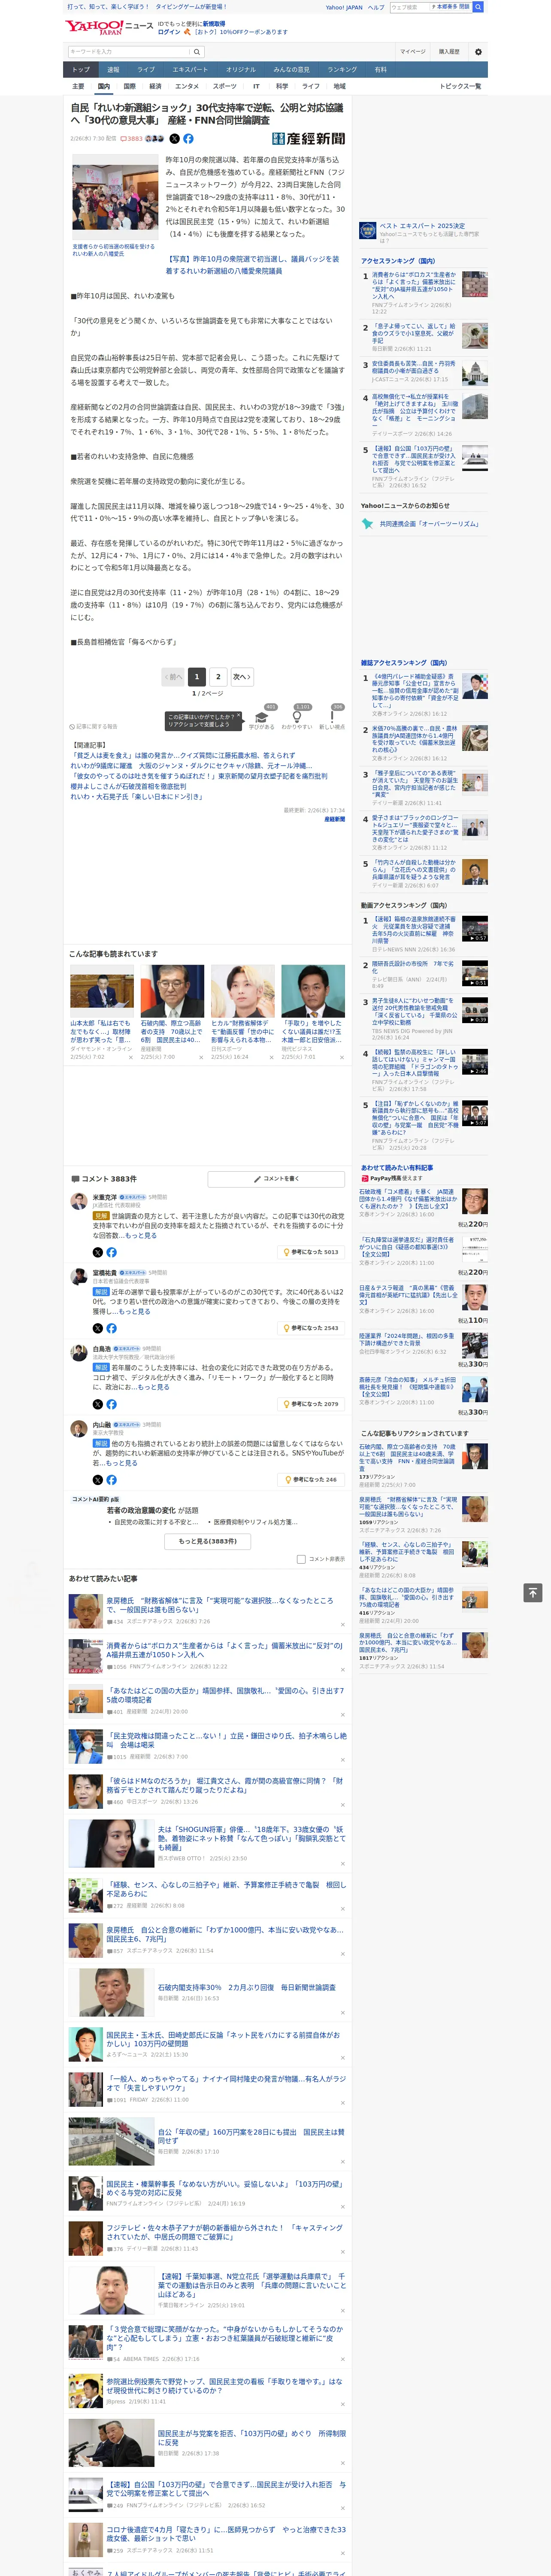The height and width of the screenshot is (2576, 551).
Task: Toggle the コメント非表示 checkbox
Action: tap(301, 1559)
